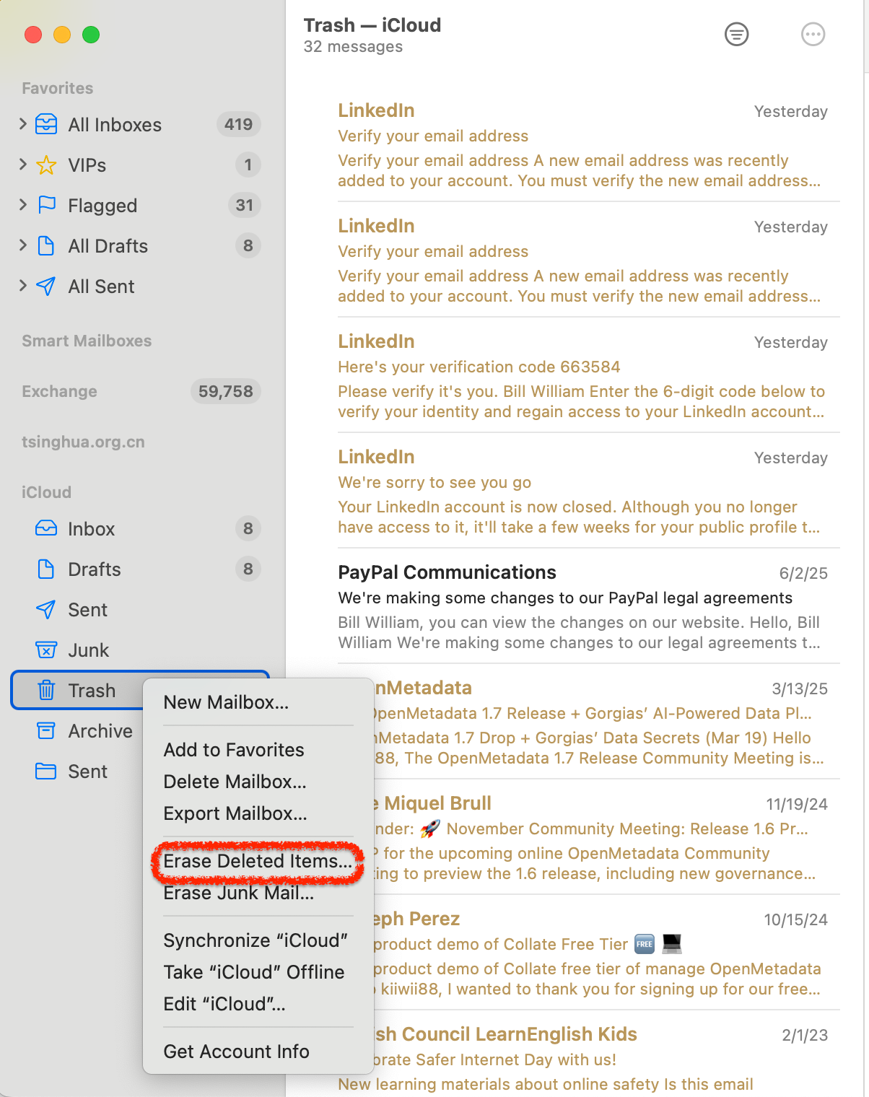Click the filter messages icon
The width and height of the screenshot is (869, 1097).
tap(736, 34)
